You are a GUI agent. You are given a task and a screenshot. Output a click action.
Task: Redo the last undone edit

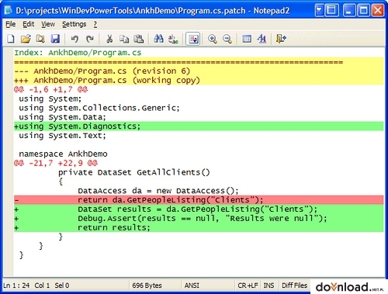click(x=90, y=39)
